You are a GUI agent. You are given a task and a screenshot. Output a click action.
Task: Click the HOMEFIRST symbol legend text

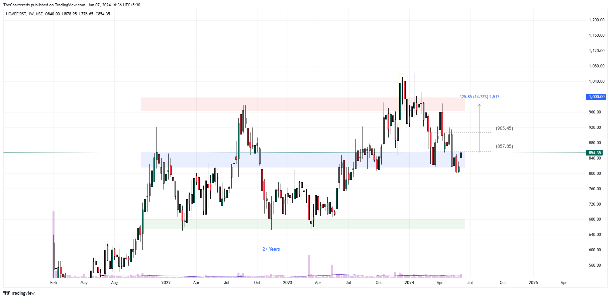click(16, 14)
